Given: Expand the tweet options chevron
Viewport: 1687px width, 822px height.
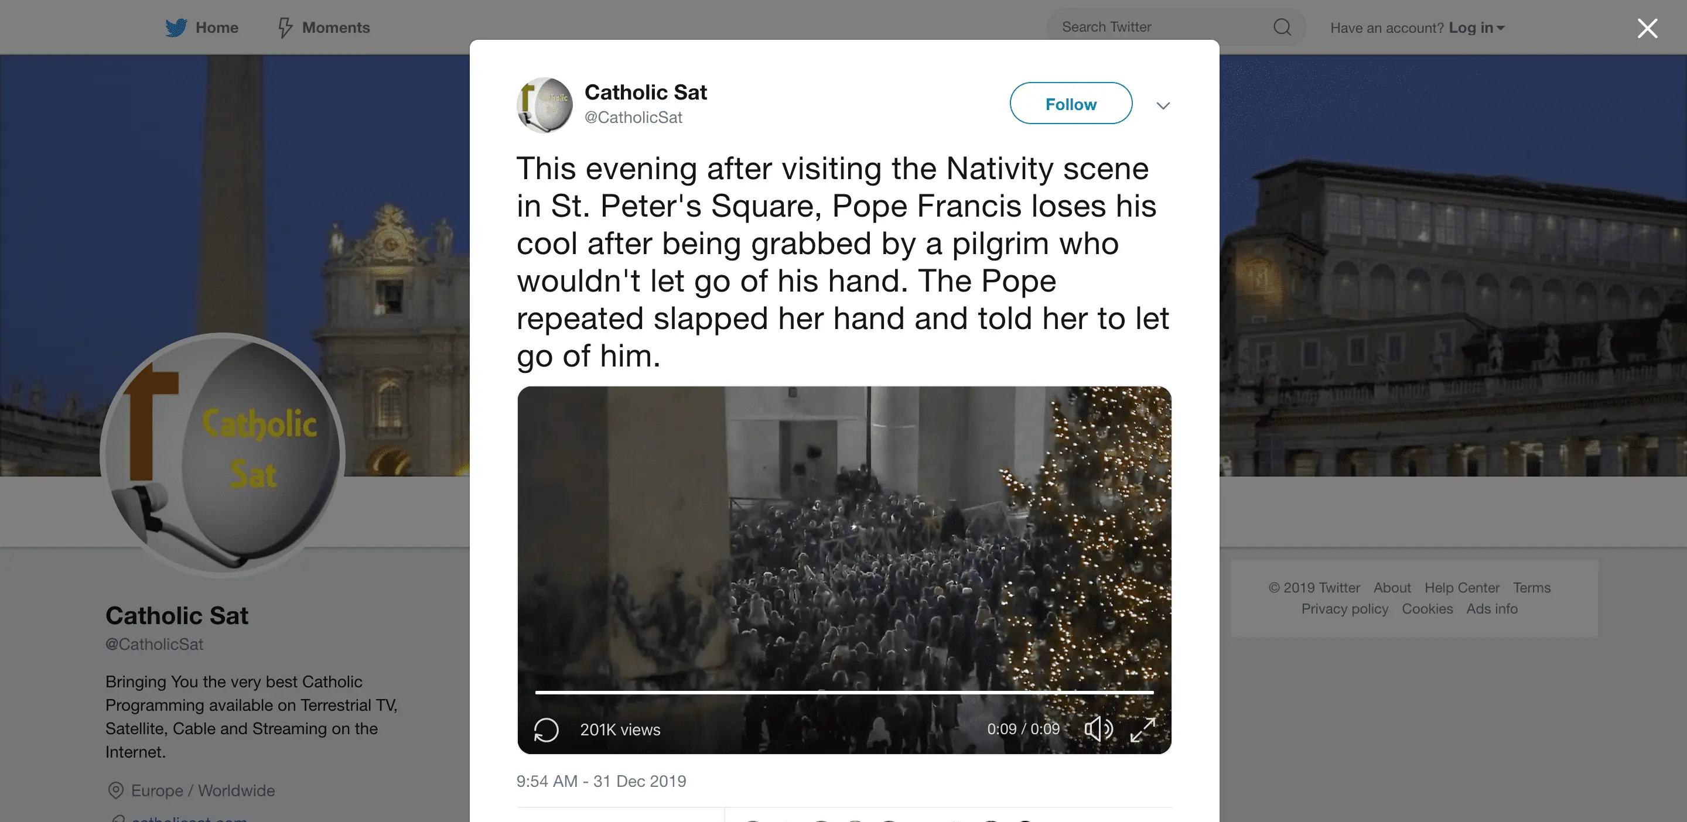Looking at the screenshot, I should [1162, 105].
